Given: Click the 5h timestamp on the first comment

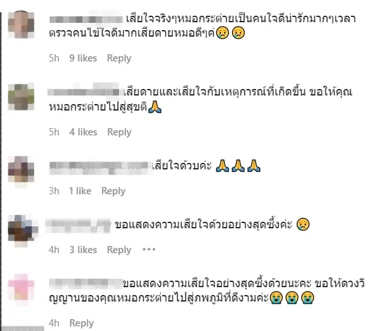Looking at the screenshot, I should [54, 58].
